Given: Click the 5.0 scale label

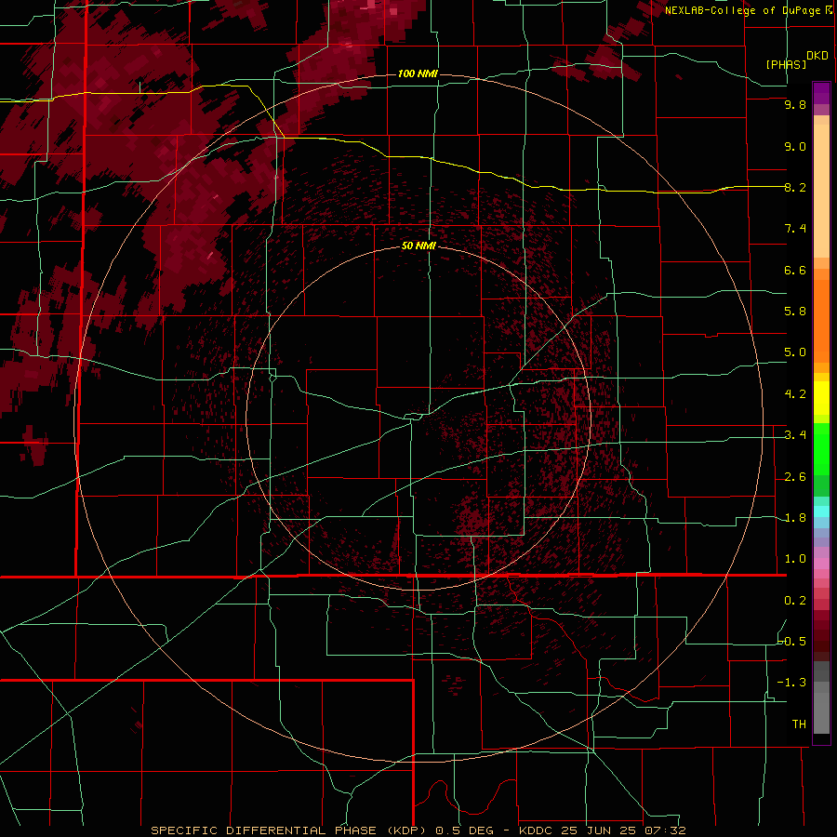Looking at the screenshot, I should (x=795, y=352).
